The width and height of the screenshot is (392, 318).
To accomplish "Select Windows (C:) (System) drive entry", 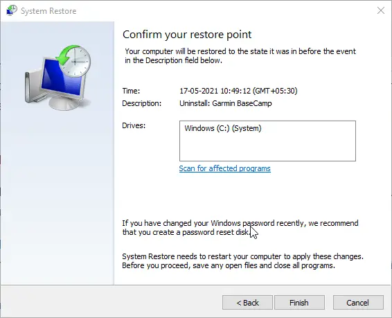I will (223, 128).
